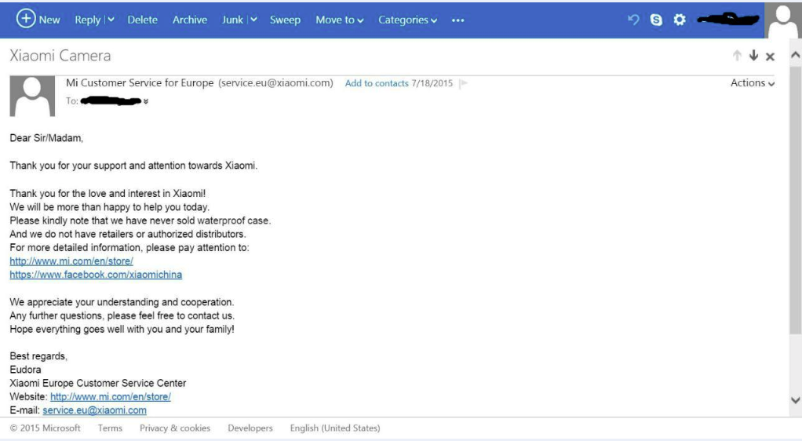Open the Skype icon in header
The image size is (802, 441).
(x=656, y=20)
